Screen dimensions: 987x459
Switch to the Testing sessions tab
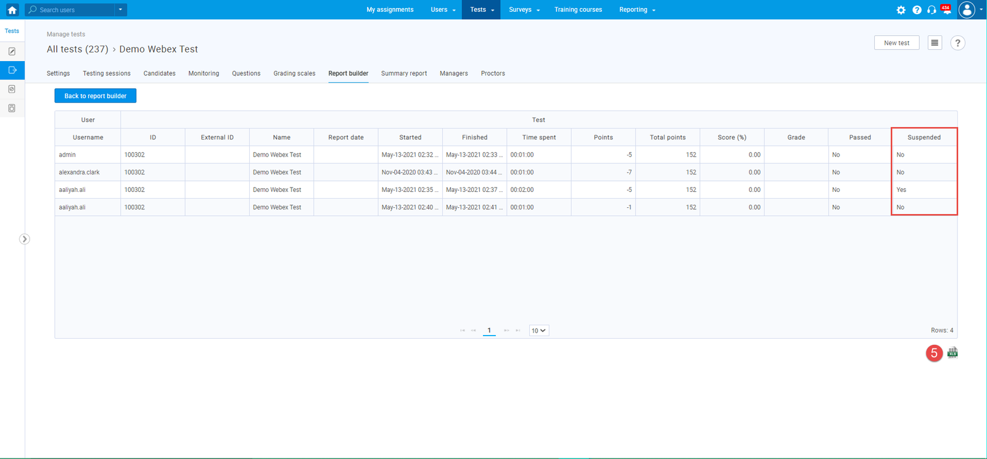107,73
